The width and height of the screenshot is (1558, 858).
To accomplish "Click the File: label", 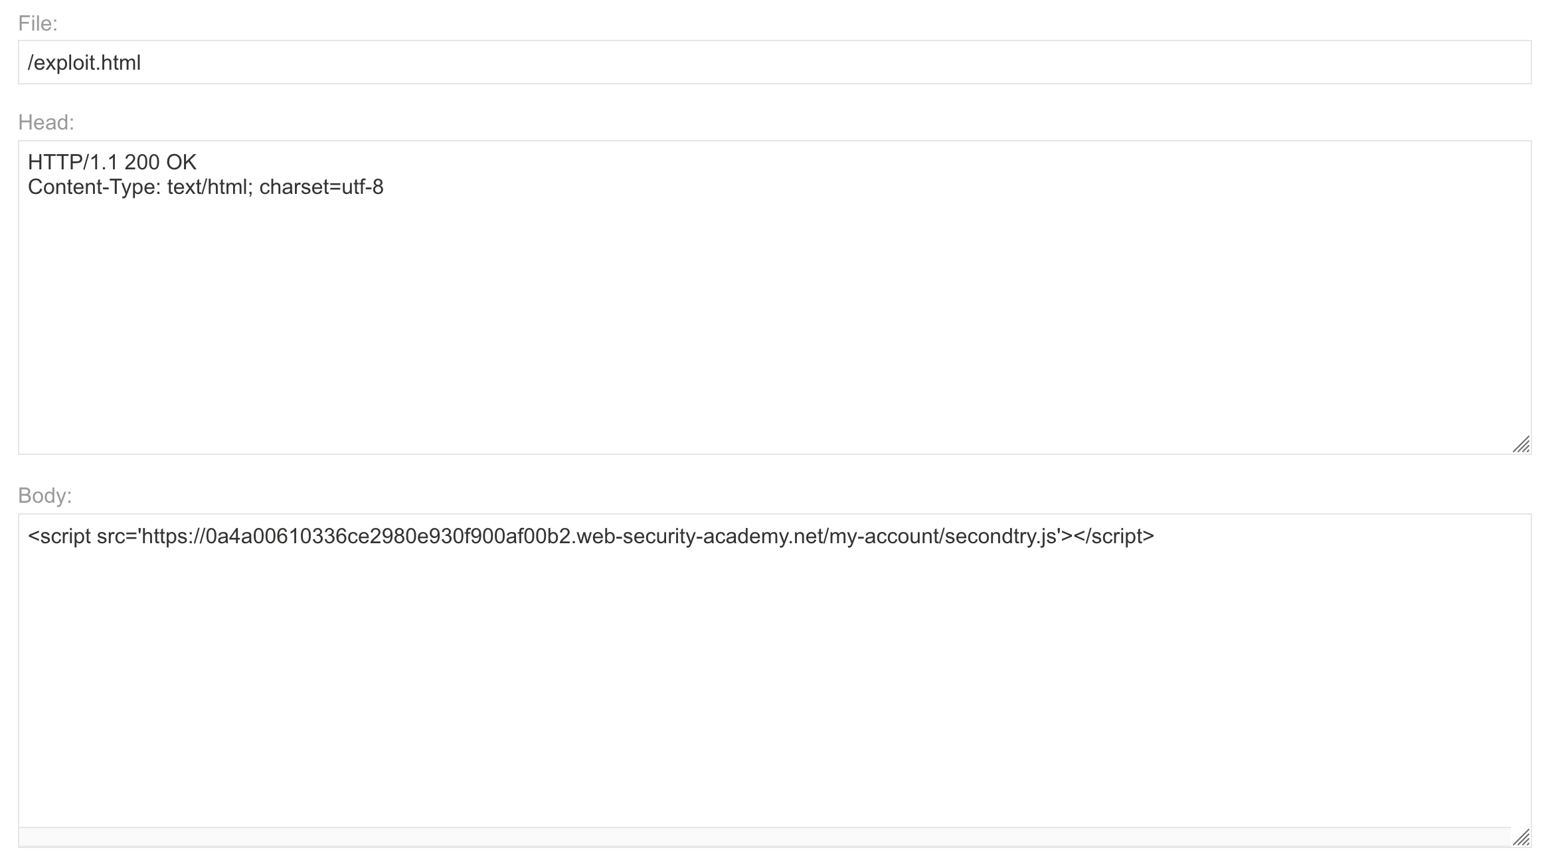I will 38,24.
